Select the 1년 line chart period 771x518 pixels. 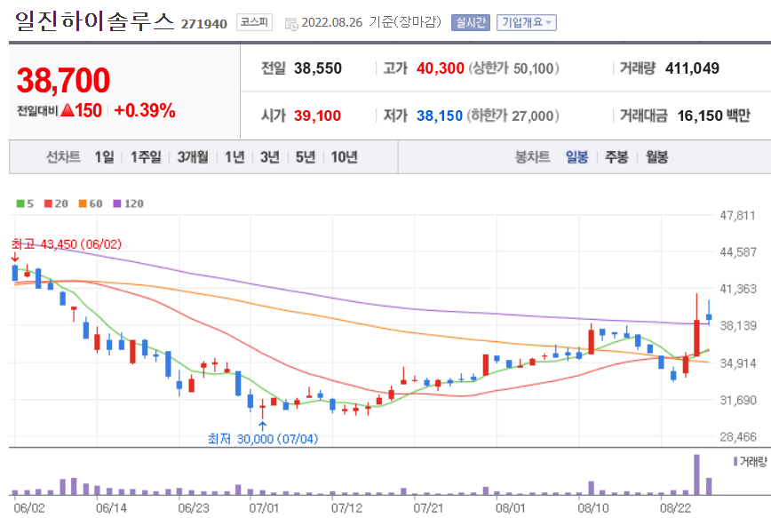(234, 157)
